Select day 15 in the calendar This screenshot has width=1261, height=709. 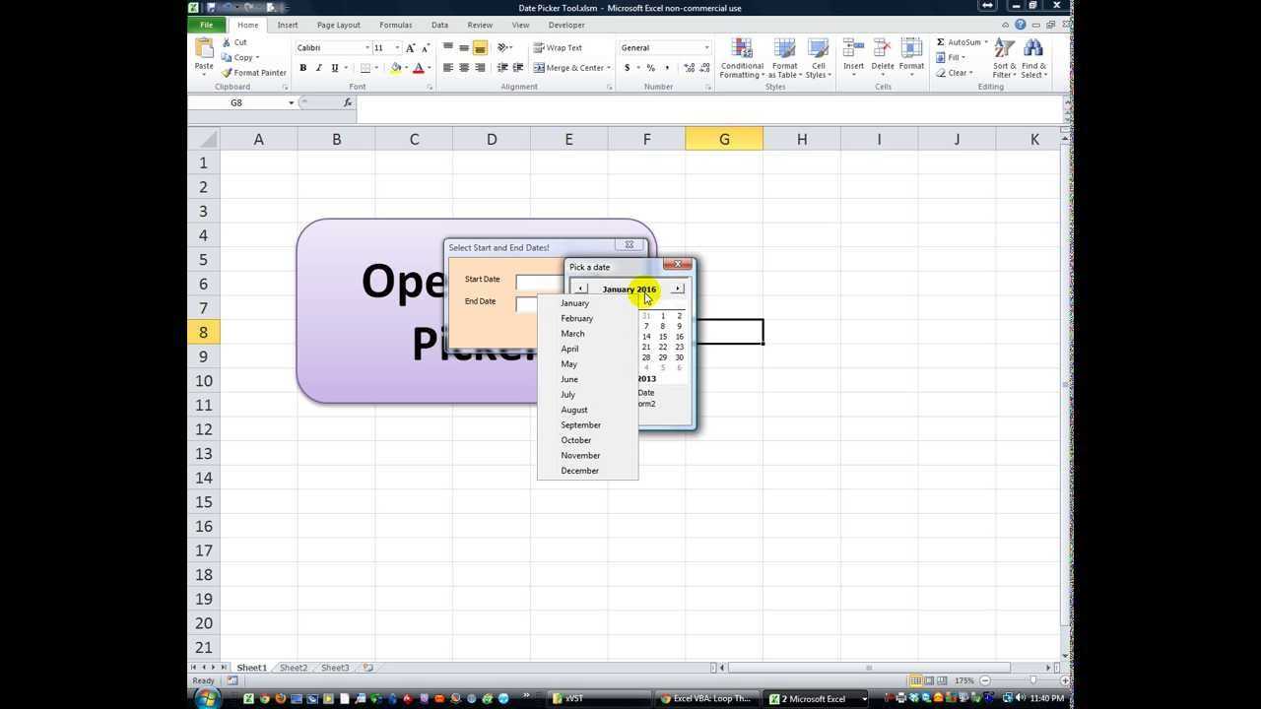(662, 337)
